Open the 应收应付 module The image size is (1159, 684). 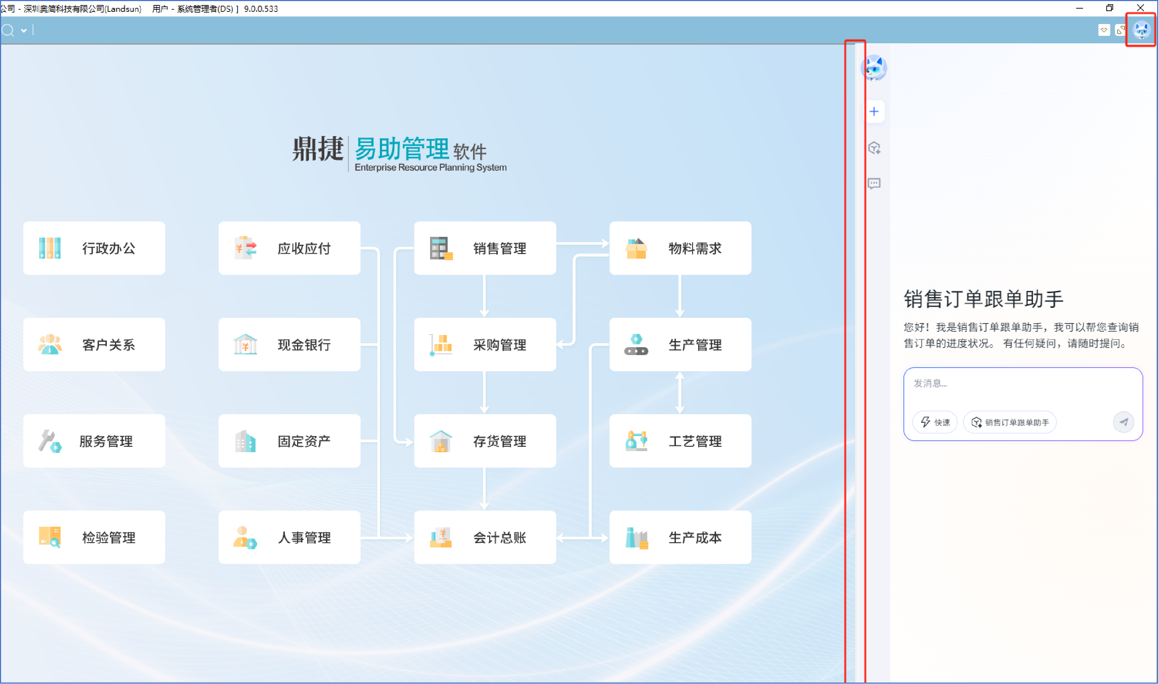point(290,248)
